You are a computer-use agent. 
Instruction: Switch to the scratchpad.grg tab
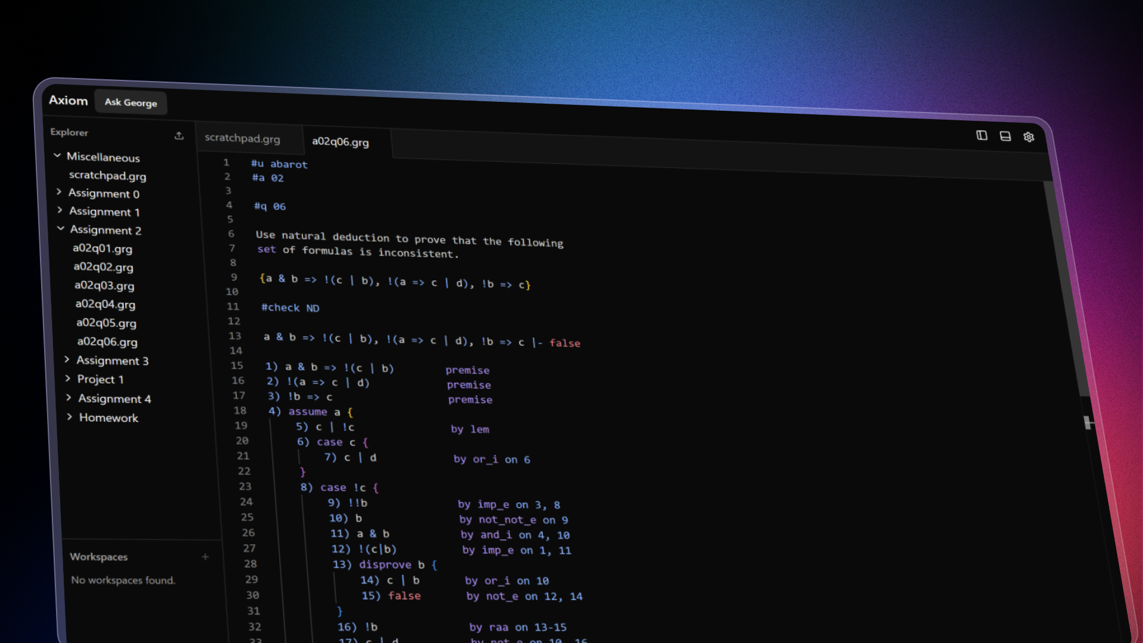242,138
